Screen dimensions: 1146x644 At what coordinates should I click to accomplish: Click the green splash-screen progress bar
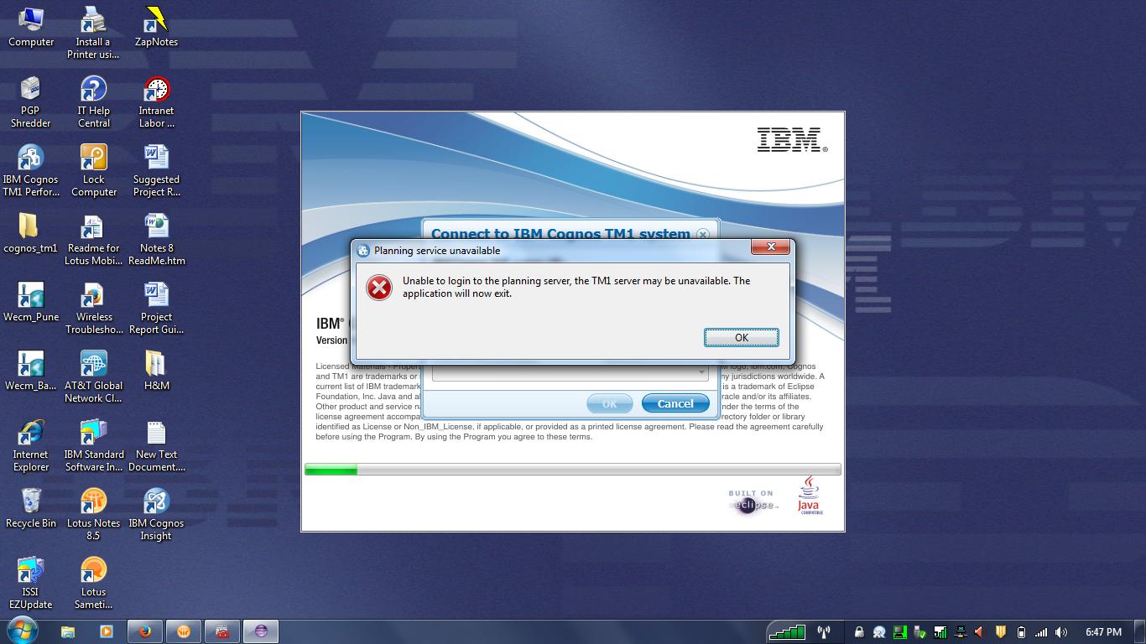tap(572, 470)
